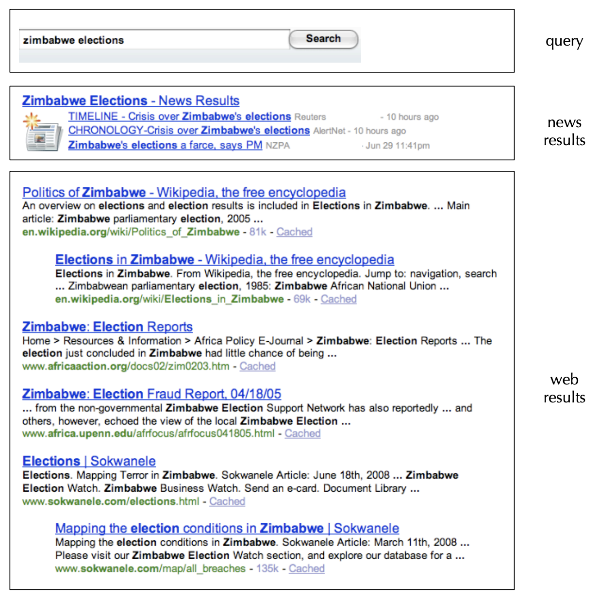600x600 pixels.
Task: Click the www.africa.upenn.edu/afrfocus URL text
Action: (149, 433)
